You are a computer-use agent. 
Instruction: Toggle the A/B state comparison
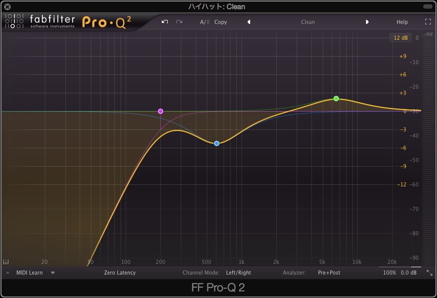[205, 22]
